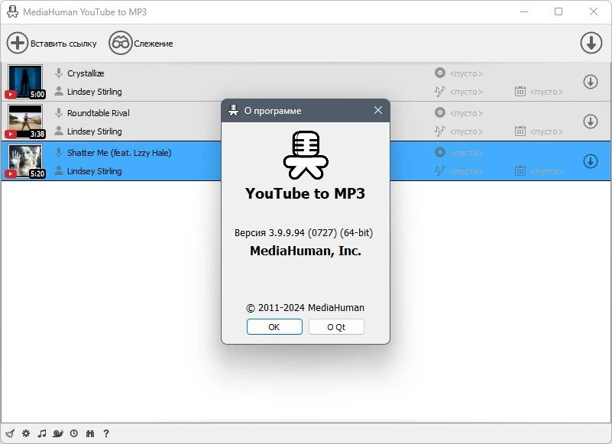Click calendar icon in Roundtable Rival row
612x444 pixels.
pyautogui.click(x=520, y=131)
